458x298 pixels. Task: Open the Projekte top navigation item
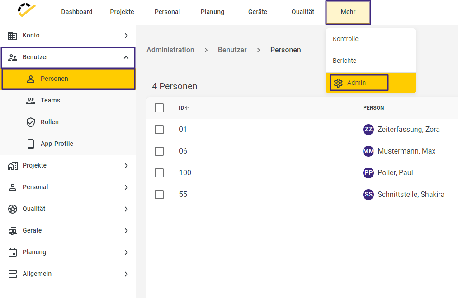[x=122, y=12]
